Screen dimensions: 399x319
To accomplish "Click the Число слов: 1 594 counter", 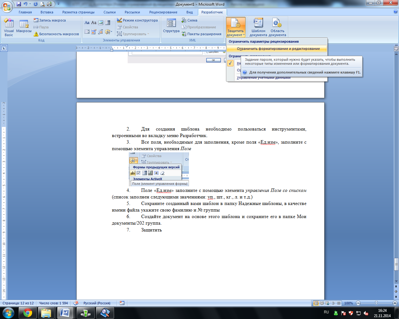I will (x=53, y=303).
